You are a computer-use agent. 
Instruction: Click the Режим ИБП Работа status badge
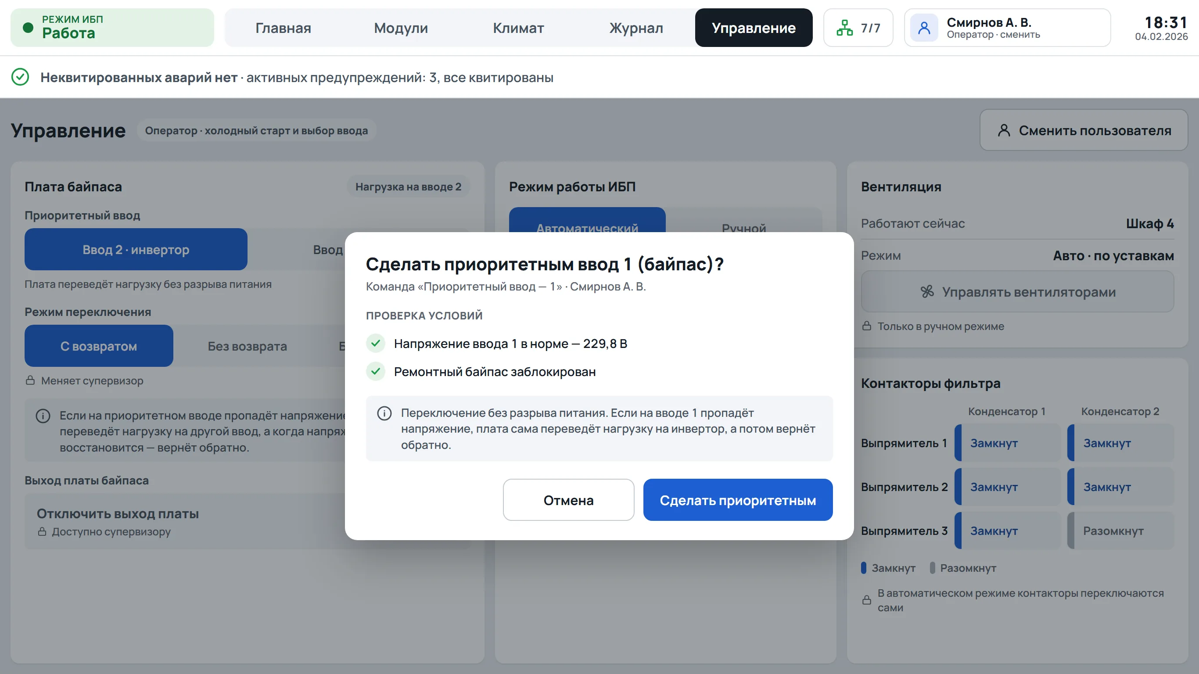pyautogui.click(x=112, y=28)
